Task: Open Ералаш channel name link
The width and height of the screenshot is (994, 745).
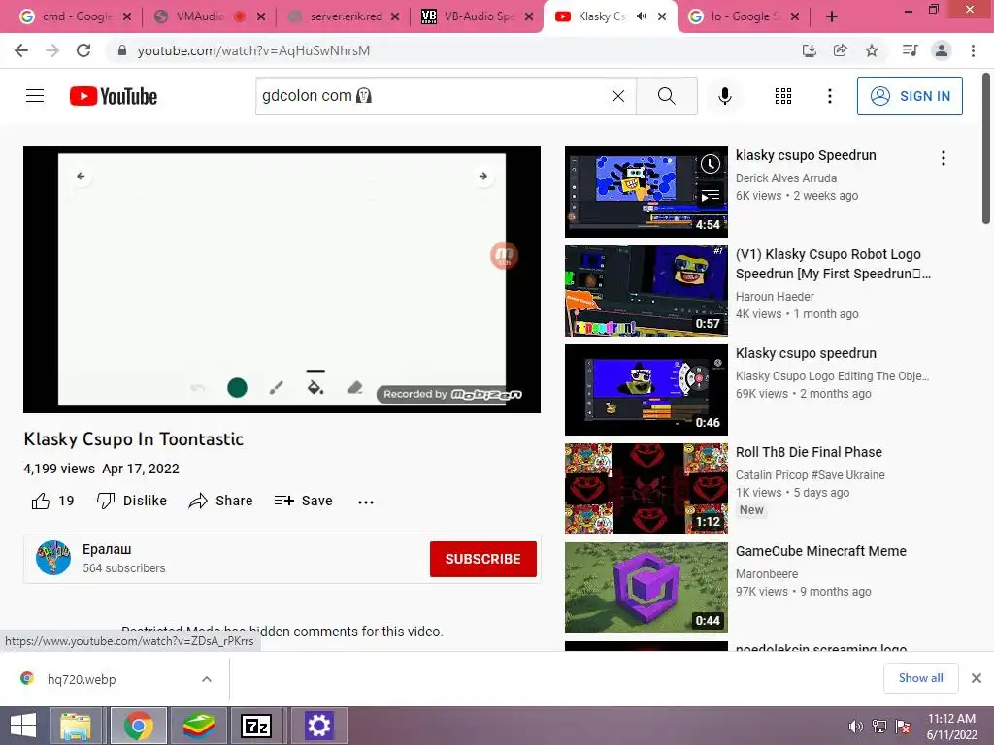Action: pos(107,549)
